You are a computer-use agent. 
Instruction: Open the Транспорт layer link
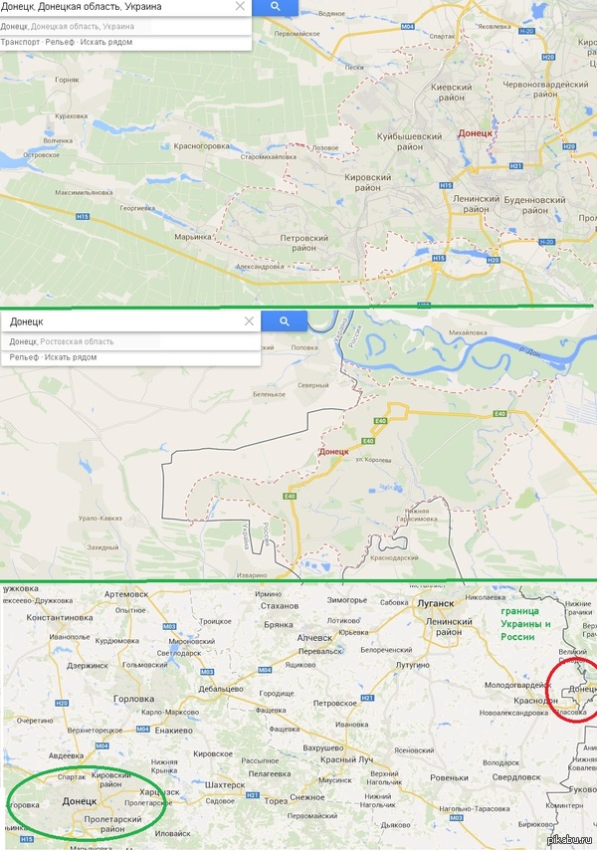pyautogui.click(x=20, y=42)
